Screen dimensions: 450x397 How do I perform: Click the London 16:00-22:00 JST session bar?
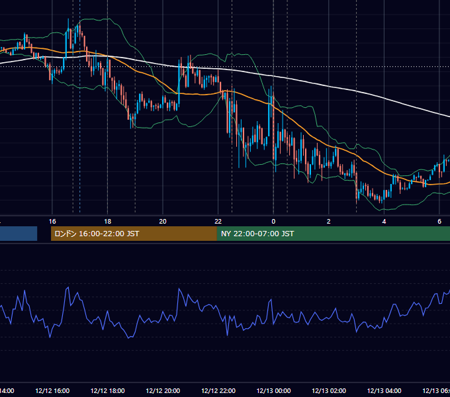(x=134, y=234)
